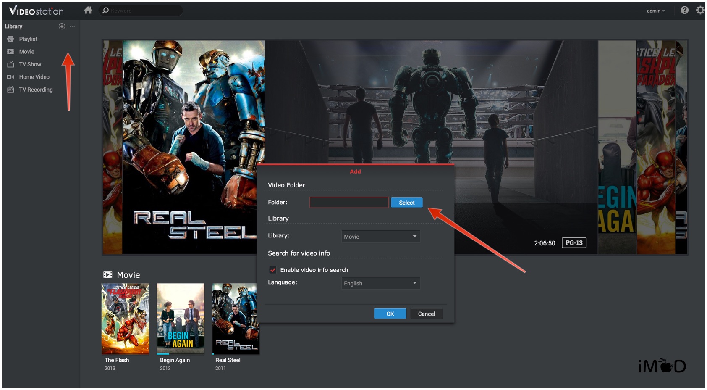This screenshot has height=390, width=707.
Task: Open the Movie library in sidebar
Action: [26, 52]
